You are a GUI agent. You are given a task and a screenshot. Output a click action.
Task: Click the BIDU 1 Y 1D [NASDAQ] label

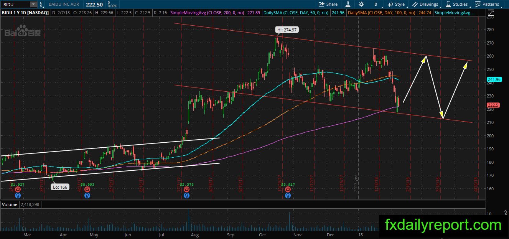click(x=25, y=13)
